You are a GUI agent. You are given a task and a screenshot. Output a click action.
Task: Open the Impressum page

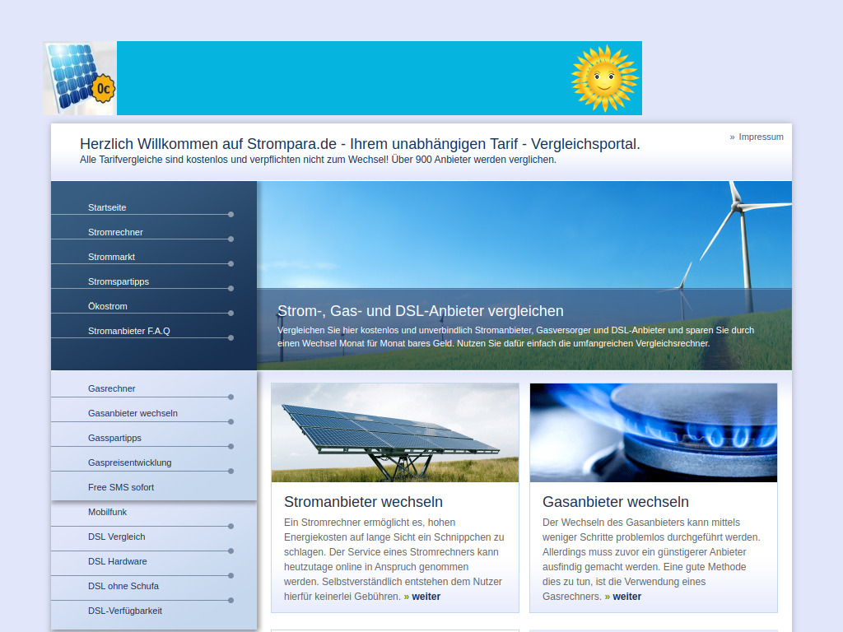coord(761,137)
